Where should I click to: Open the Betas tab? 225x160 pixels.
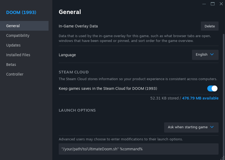pos(11,65)
